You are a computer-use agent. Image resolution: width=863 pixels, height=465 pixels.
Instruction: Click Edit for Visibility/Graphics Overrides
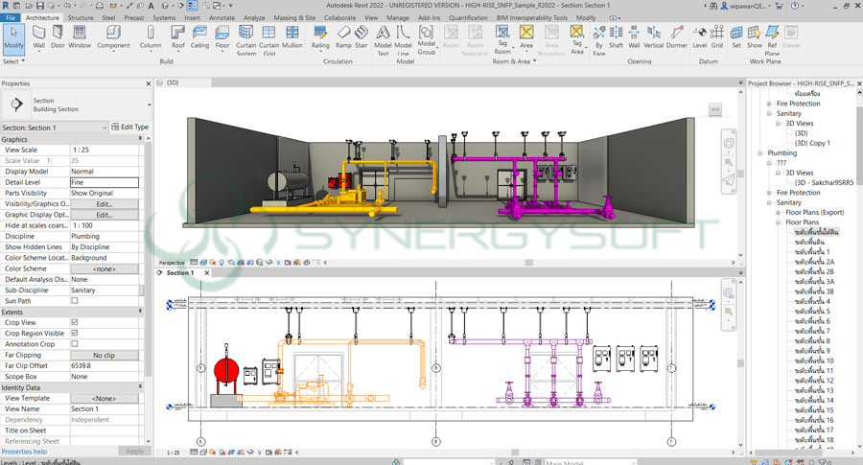pos(105,204)
